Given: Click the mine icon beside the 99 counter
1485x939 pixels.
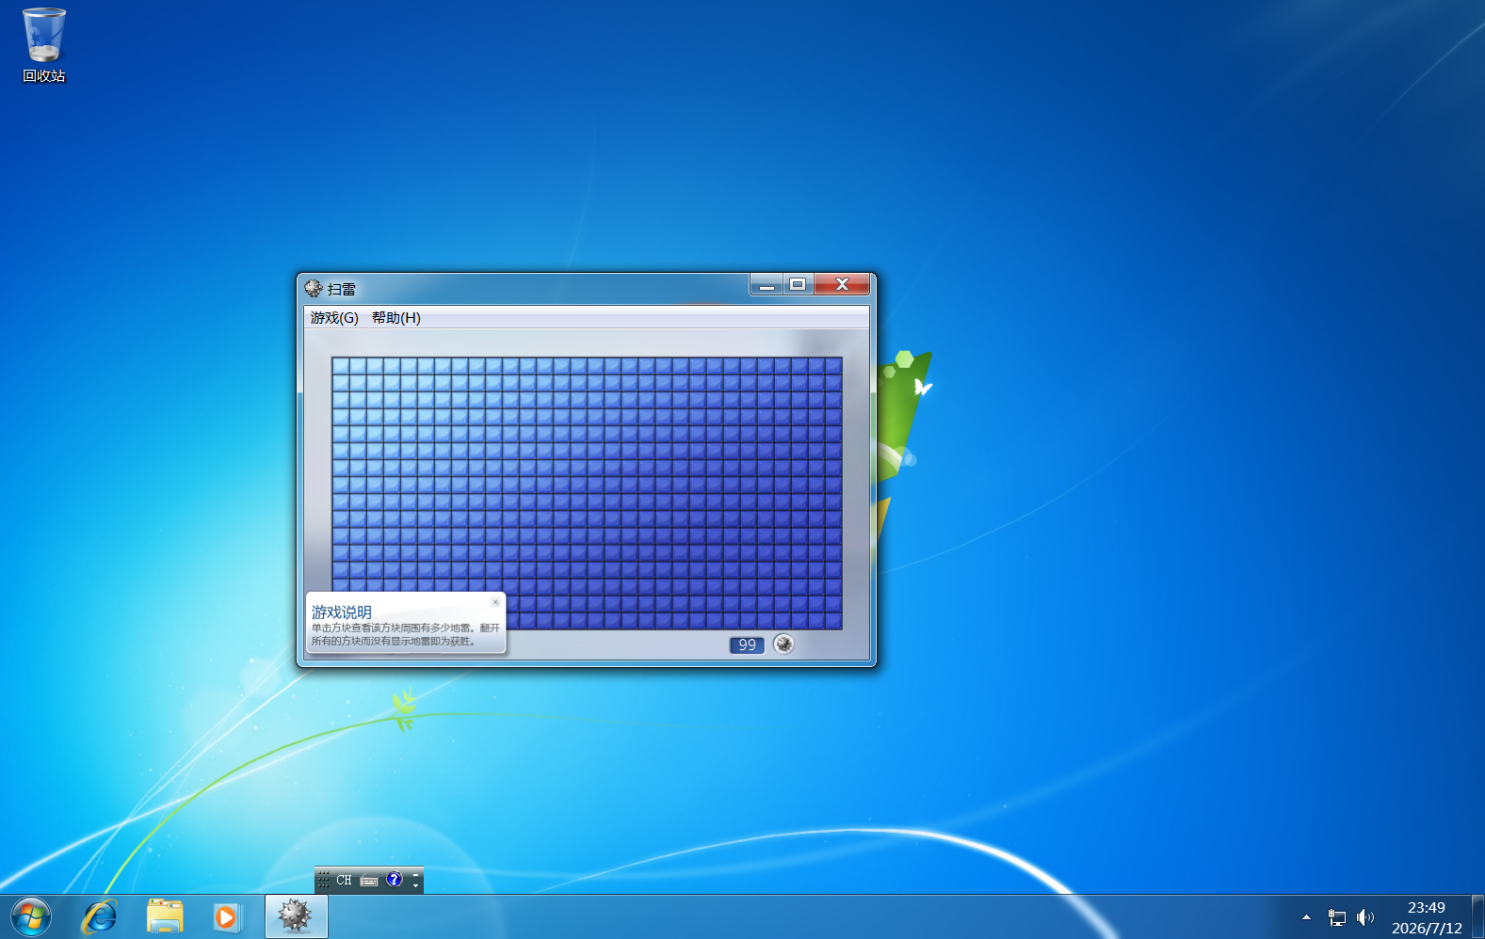Looking at the screenshot, I should (x=783, y=645).
